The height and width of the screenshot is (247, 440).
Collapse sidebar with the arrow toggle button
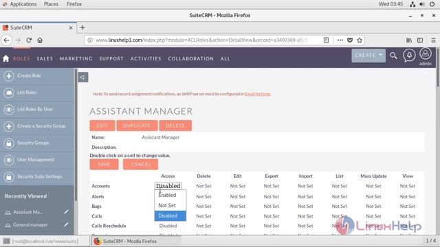pos(83,78)
